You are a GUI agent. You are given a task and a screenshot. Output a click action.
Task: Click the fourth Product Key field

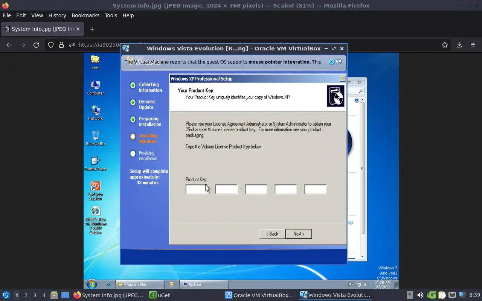pos(286,189)
